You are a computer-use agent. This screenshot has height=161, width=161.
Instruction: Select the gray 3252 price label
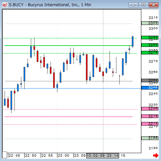point(150,81)
